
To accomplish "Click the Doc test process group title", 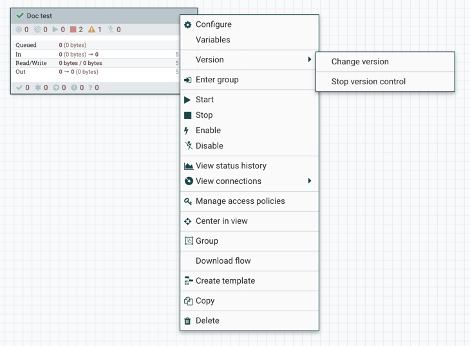I will [40, 15].
